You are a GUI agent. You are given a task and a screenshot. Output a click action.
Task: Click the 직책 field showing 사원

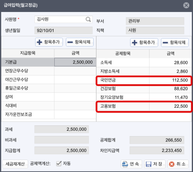tap(155, 31)
